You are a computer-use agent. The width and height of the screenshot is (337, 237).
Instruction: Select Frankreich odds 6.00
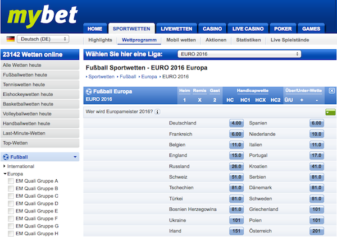tap(236, 134)
